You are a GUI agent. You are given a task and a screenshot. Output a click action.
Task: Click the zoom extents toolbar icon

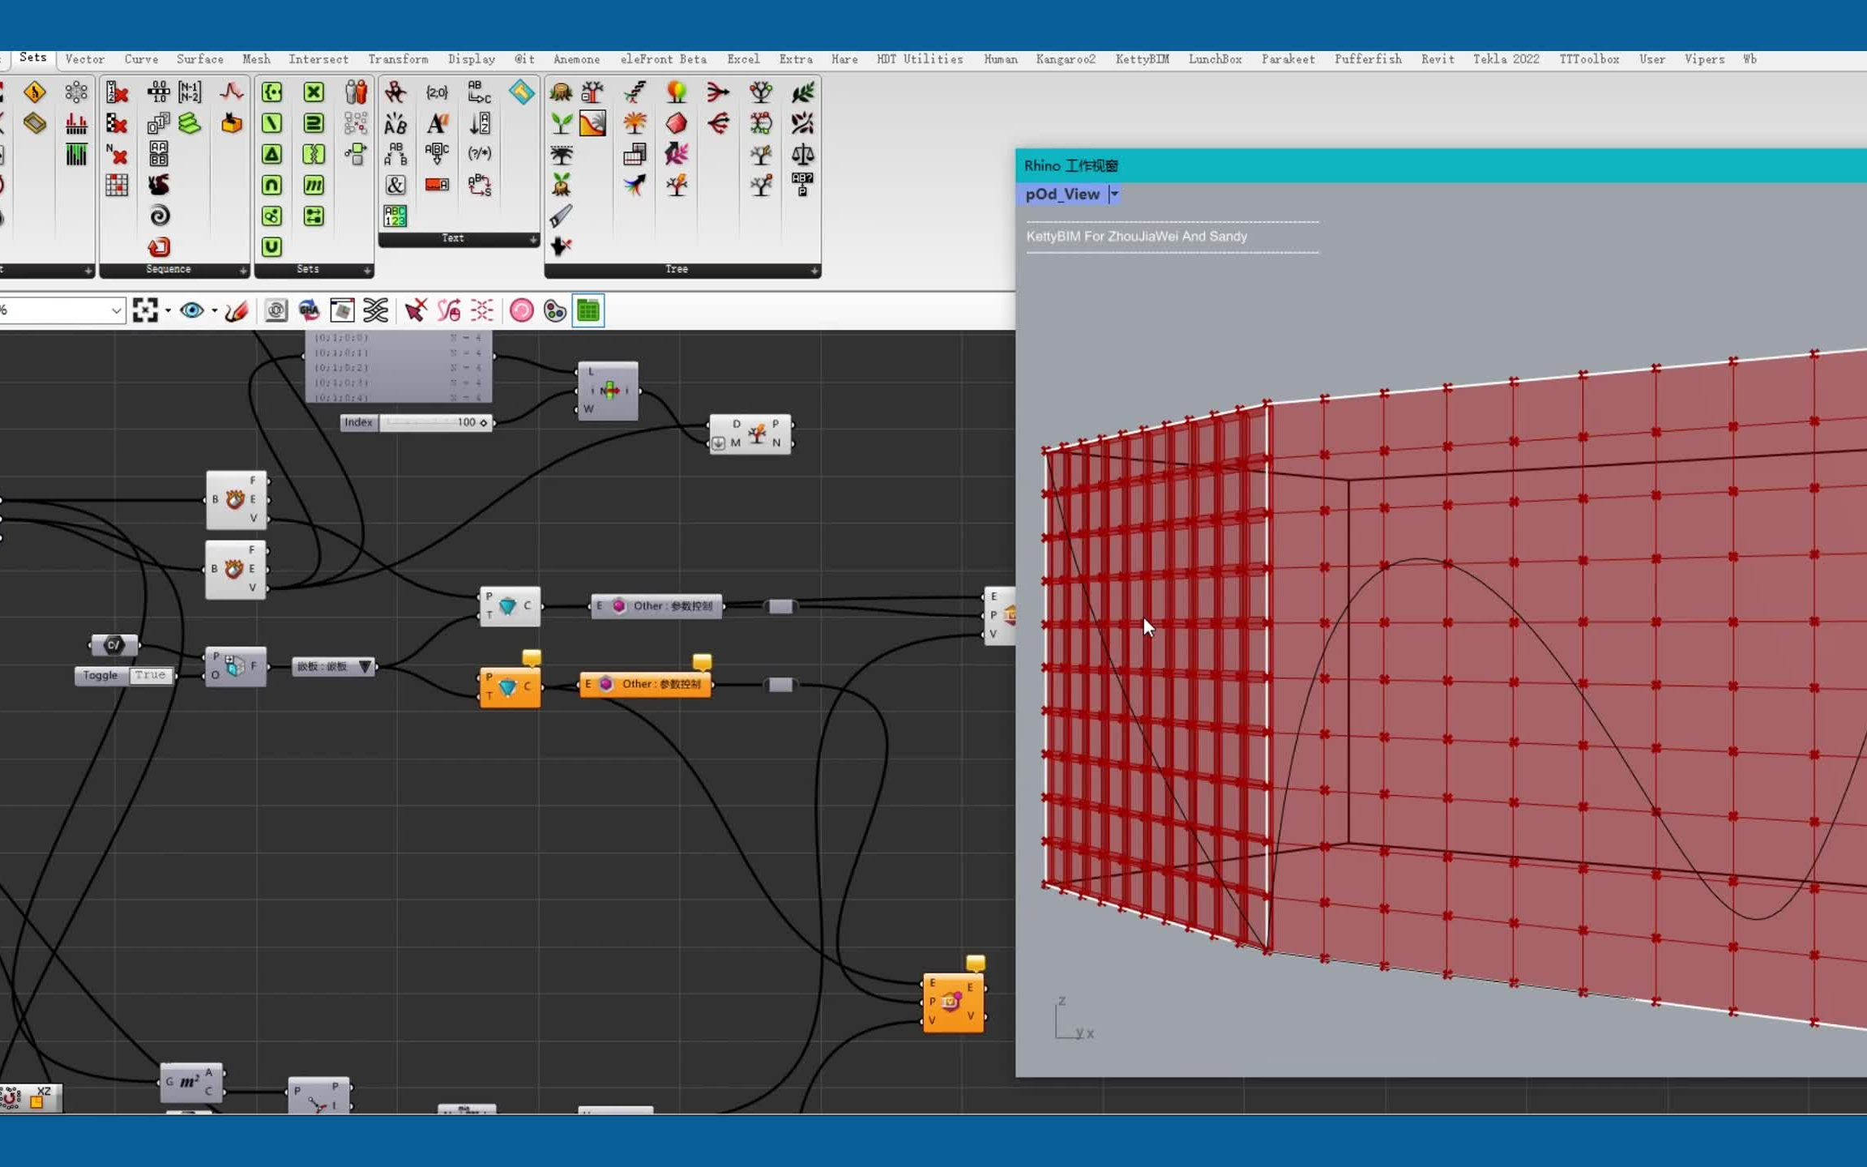pos(145,310)
